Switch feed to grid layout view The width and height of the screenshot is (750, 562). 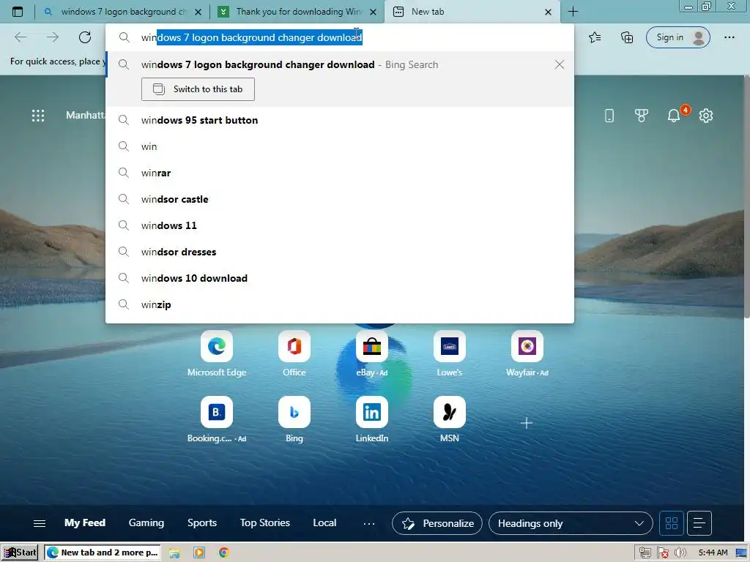[x=671, y=523]
